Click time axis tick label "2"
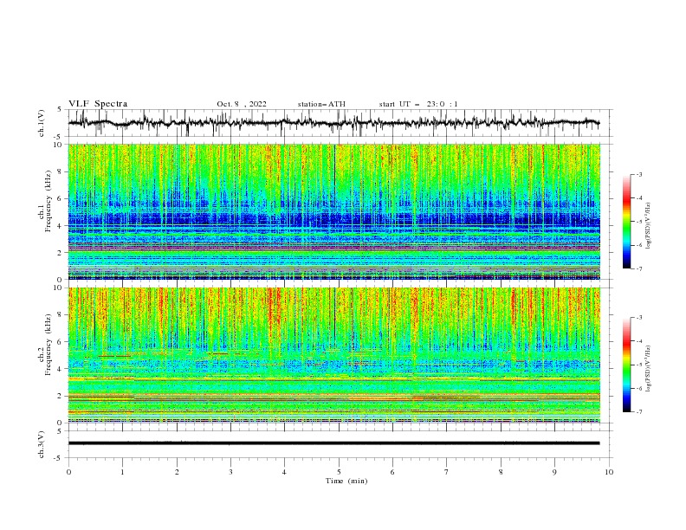This screenshot has height=530, width=686. (177, 472)
